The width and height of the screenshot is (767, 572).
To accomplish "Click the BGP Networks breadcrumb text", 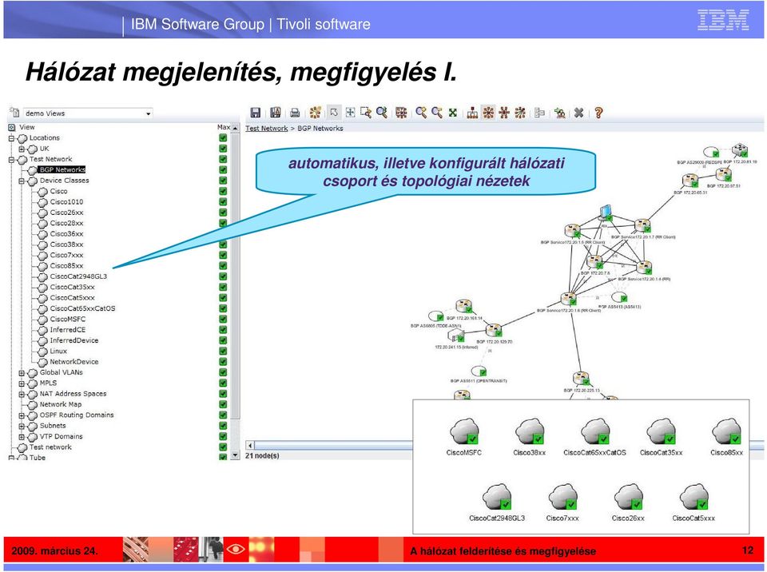I will point(320,128).
